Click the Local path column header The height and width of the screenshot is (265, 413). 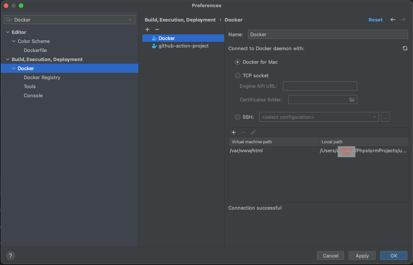coord(364,142)
